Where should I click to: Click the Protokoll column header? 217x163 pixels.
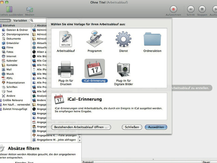tap(141, 162)
